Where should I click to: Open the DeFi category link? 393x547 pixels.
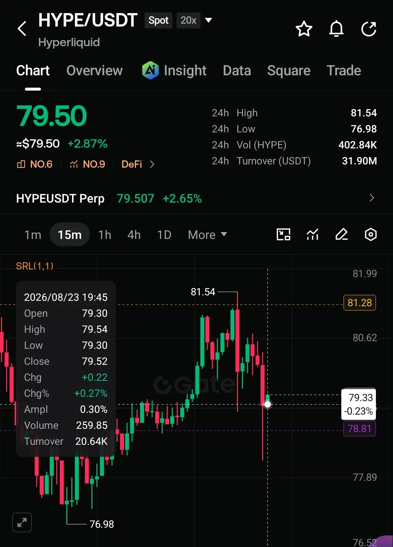[132, 164]
